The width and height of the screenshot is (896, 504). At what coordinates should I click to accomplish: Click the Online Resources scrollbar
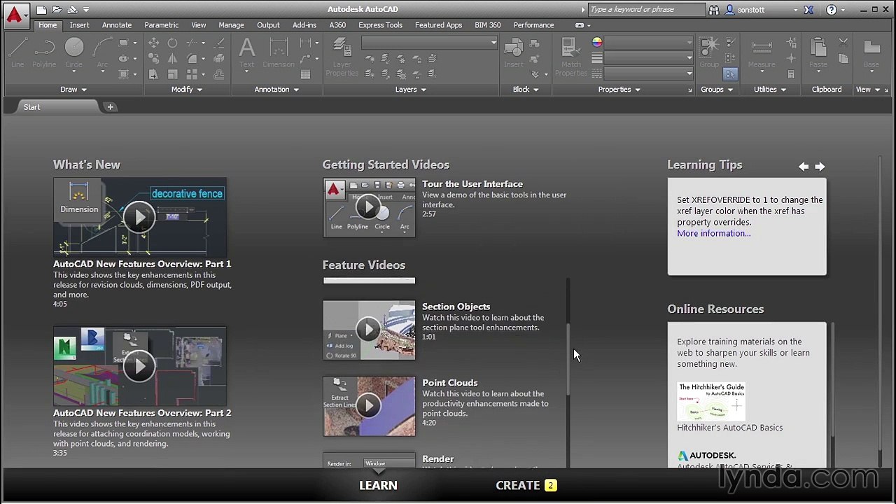832,379
